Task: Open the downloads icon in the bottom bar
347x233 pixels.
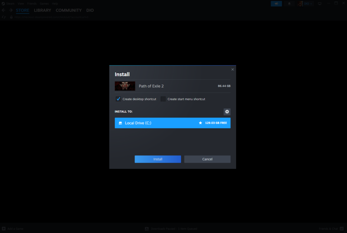Action: [146, 229]
